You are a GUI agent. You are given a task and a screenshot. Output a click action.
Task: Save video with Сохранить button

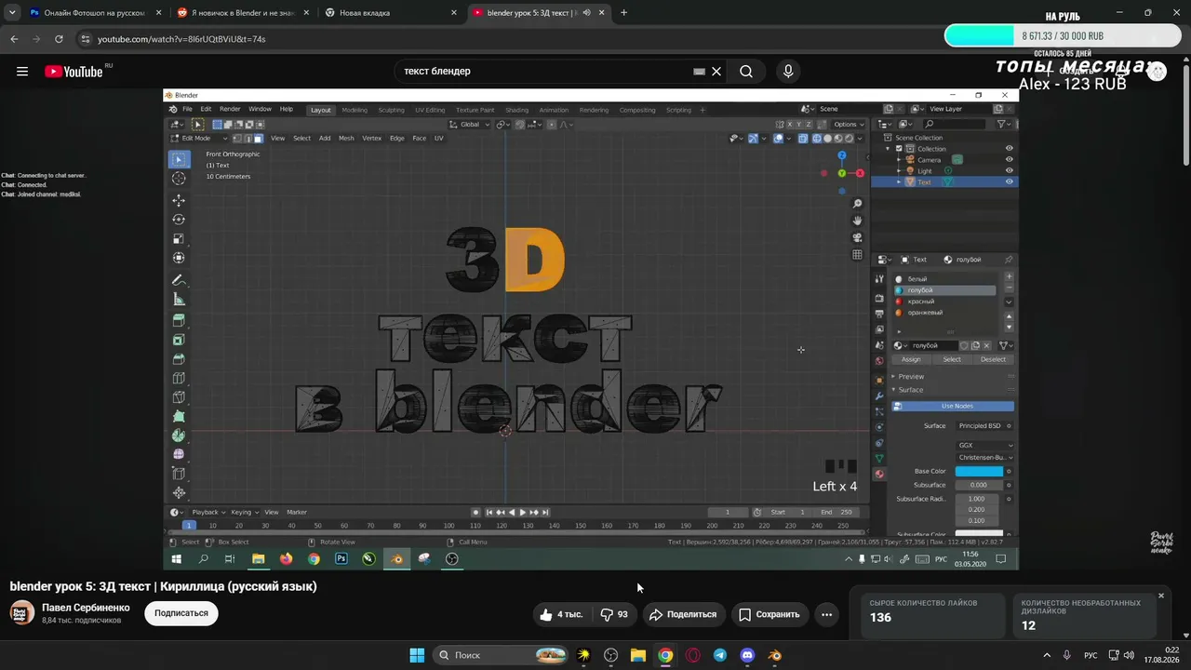[769, 614]
